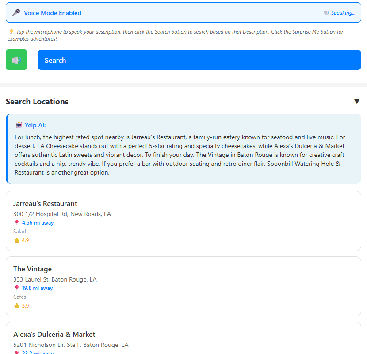Viewport: 367px width, 354px height.
Task: Click the Search Locations heading
Action: (37, 102)
